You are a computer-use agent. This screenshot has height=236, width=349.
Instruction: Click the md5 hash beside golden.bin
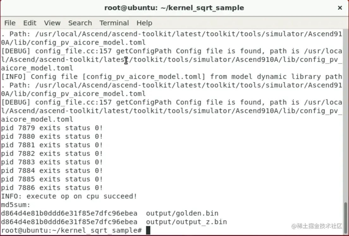[69, 213]
